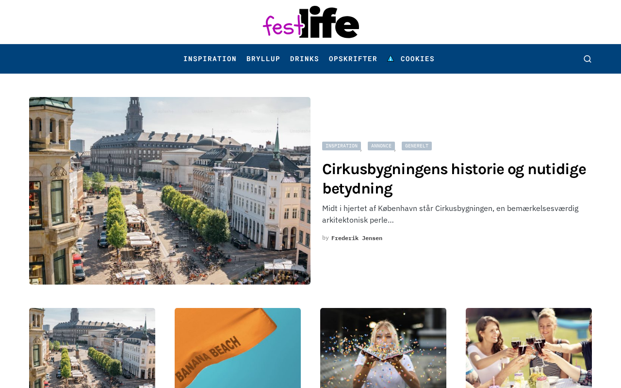
Task: Open the search magnifier icon
Action: point(587,59)
